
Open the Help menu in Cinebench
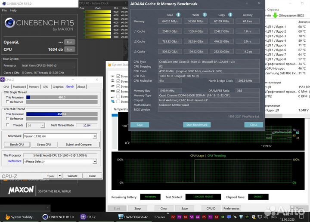pyautogui.click(x=13, y=10)
